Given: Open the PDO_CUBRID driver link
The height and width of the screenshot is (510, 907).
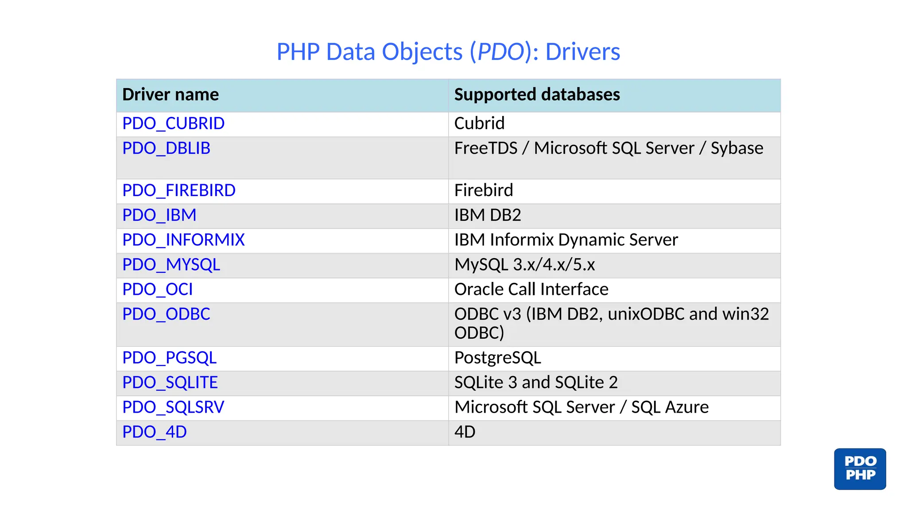Looking at the screenshot, I should [173, 124].
